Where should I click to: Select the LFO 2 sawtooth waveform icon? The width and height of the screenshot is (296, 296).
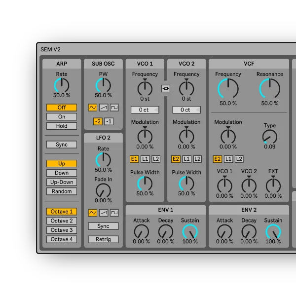coord(104,213)
